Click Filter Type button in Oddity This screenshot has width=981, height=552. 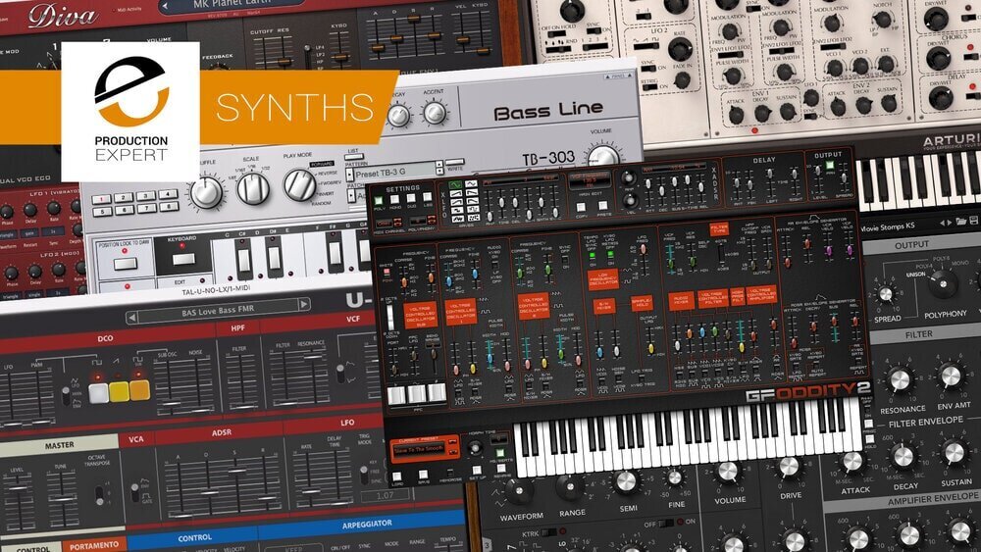(719, 229)
